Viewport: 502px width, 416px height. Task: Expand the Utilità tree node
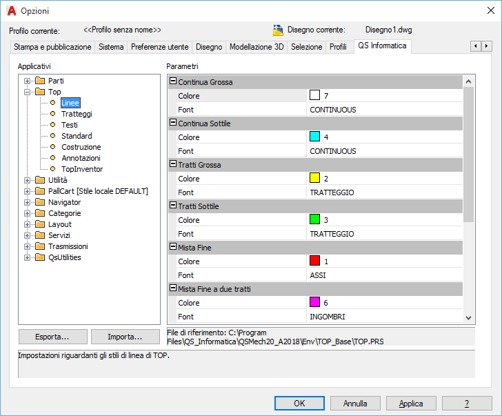(x=27, y=180)
